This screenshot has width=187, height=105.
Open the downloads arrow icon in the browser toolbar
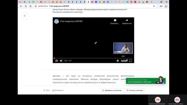tap(166, 6)
